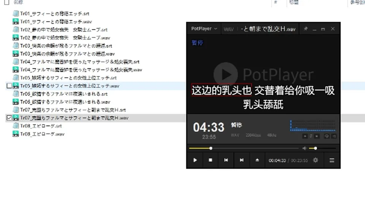Click the media icon of the Tr03 .wav file
Image resolution: width=365 pixels, height=220 pixels.
tap(16, 54)
